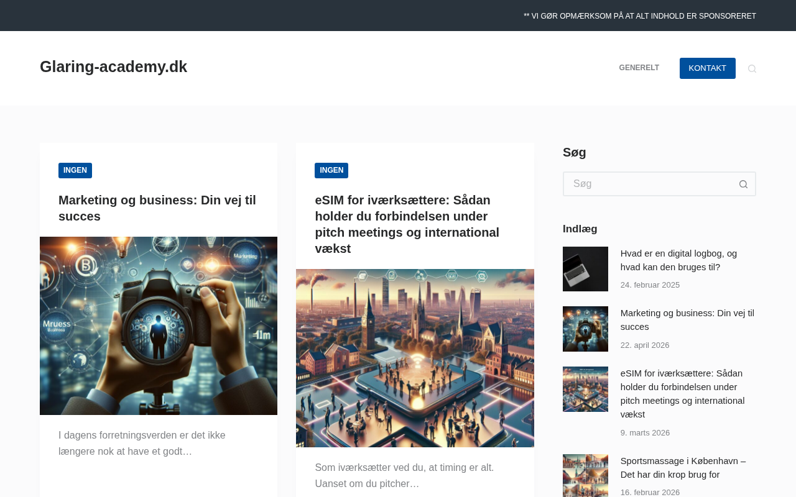Open sidebar Sportsmassage post thumbnail

(x=585, y=476)
